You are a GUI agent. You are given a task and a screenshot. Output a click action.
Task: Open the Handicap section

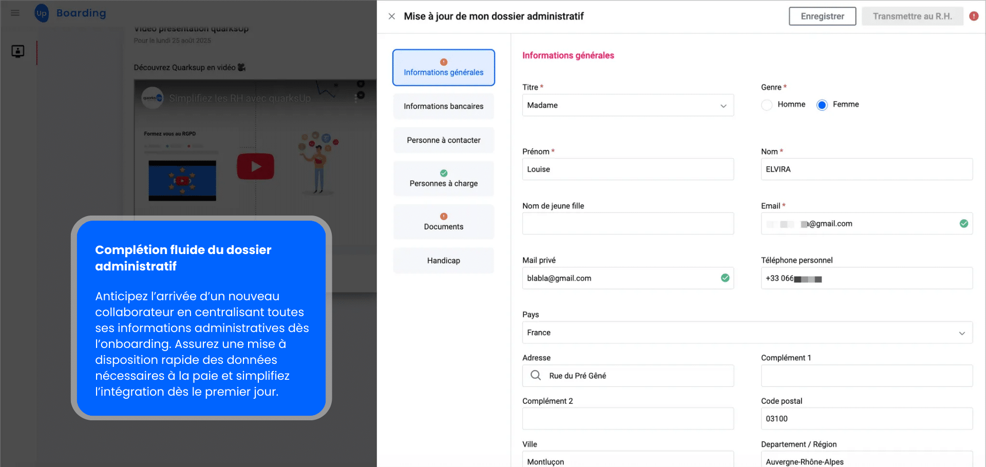click(444, 261)
